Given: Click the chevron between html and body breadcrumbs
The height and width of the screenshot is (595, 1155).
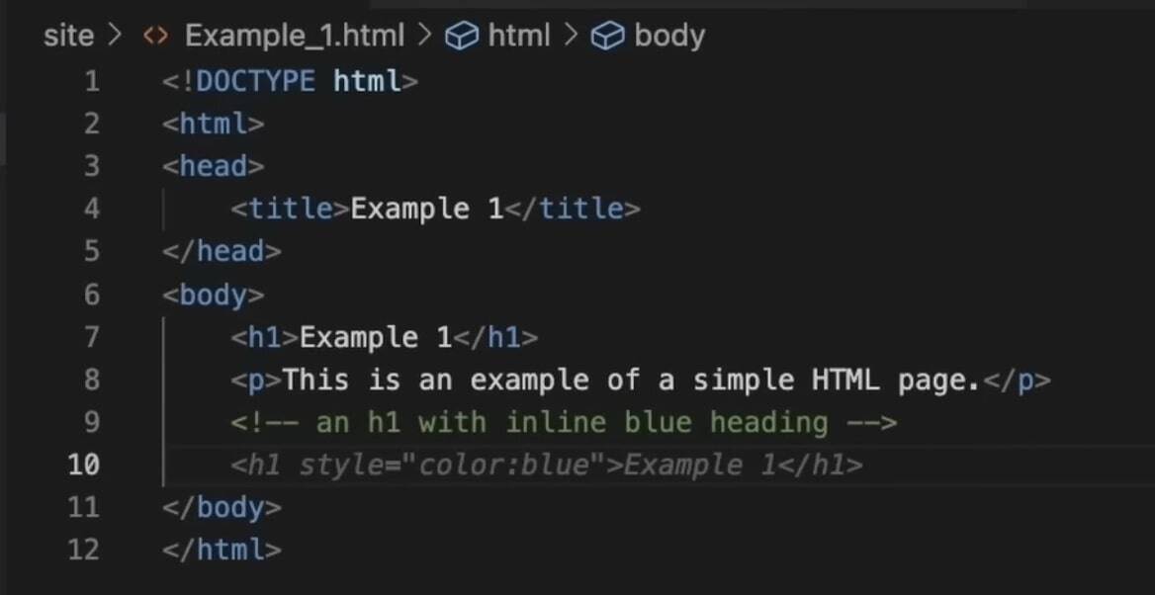Looking at the screenshot, I should coord(572,35).
